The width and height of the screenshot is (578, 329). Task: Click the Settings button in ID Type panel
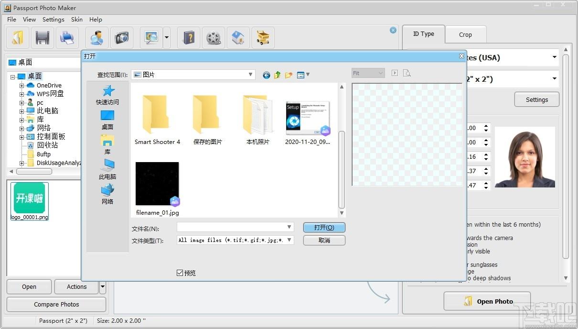tap(537, 99)
